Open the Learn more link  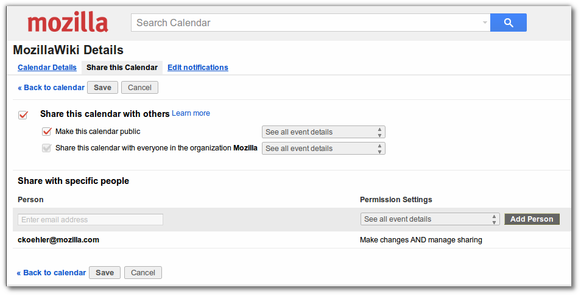tap(191, 113)
